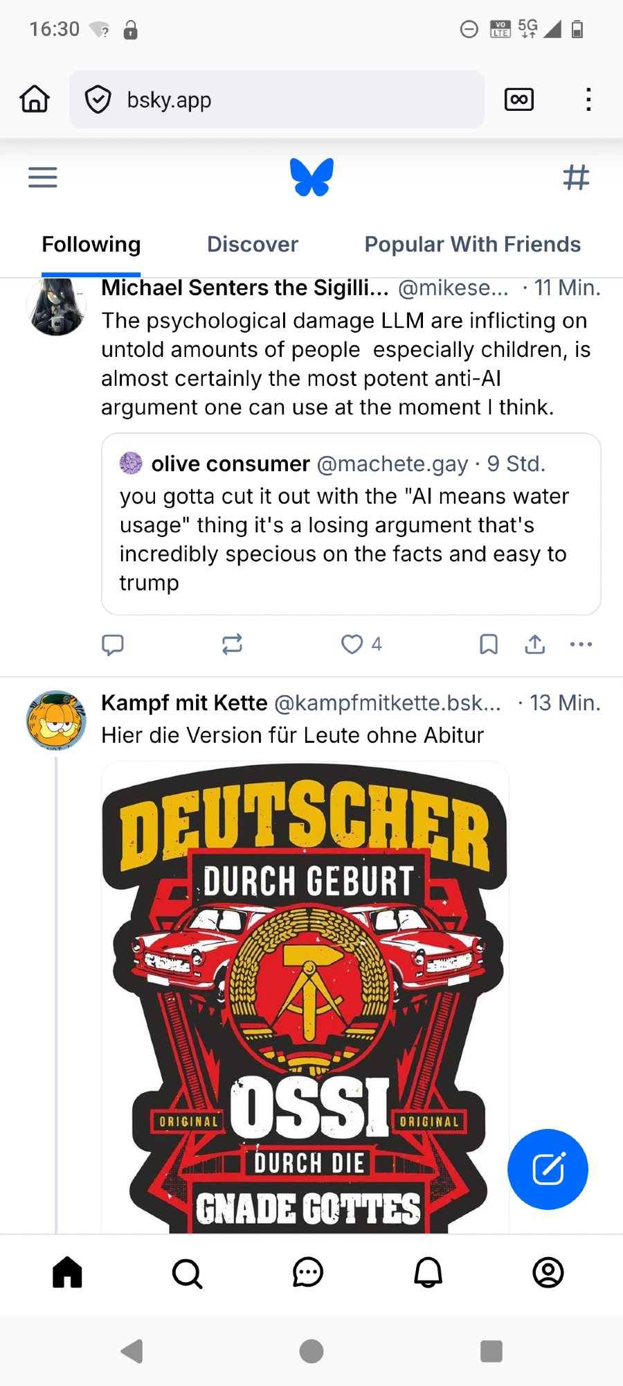Screen dimensions: 623x1386
Task: Tap the compose new post button
Action: coord(548,1169)
